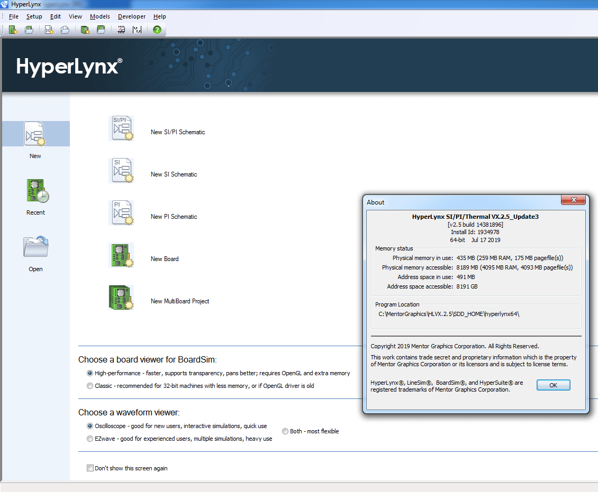Open Help via the question mark toolbar icon
Viewport: 598px width, 492px height.
coord(157,30)
